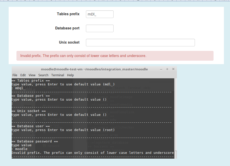Click the '== Tables prefix ==' terminal line
Image resolution: width=230 pixels, height=166 pixels.
point(31,80)
